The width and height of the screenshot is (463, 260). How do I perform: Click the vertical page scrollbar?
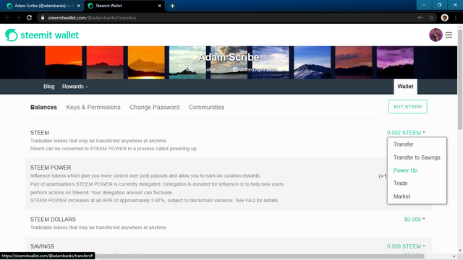tap(460, 79)
